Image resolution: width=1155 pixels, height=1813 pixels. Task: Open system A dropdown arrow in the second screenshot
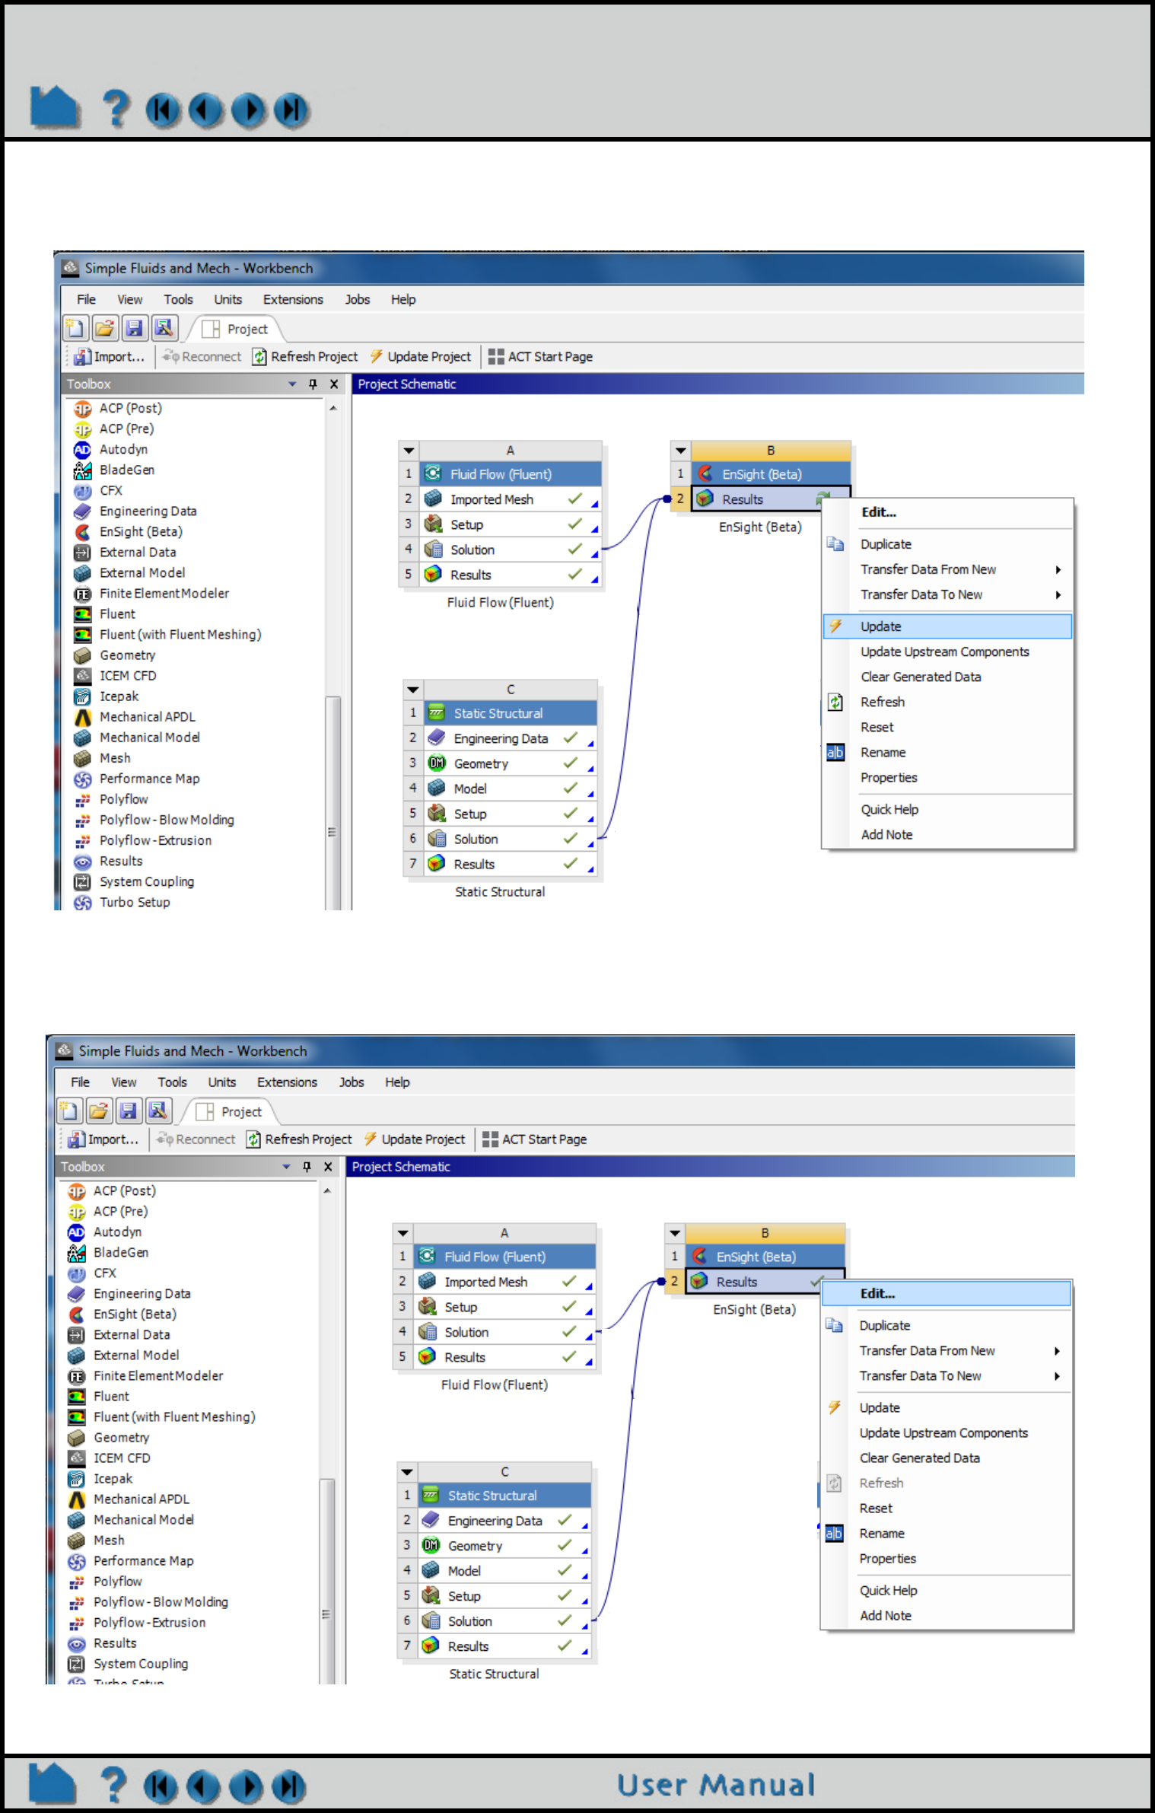pos(403,1233)
